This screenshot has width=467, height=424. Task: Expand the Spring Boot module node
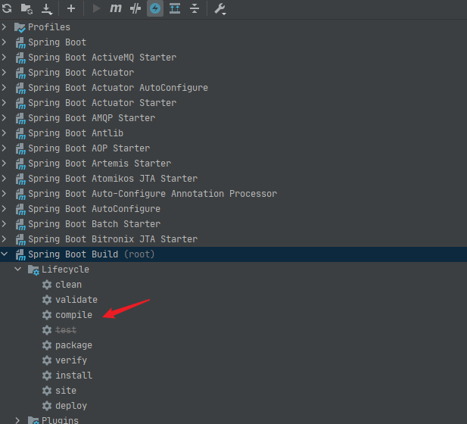(x=4, y=42)
